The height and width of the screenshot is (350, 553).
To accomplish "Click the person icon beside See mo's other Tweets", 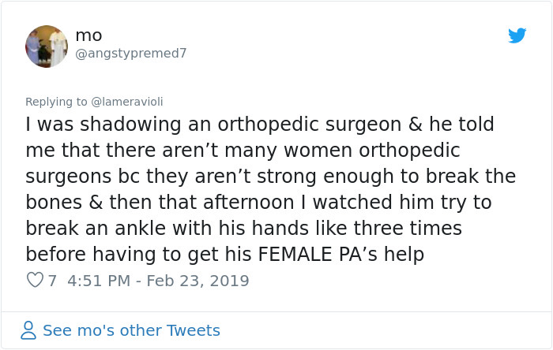I will click(x=28, y=330).
